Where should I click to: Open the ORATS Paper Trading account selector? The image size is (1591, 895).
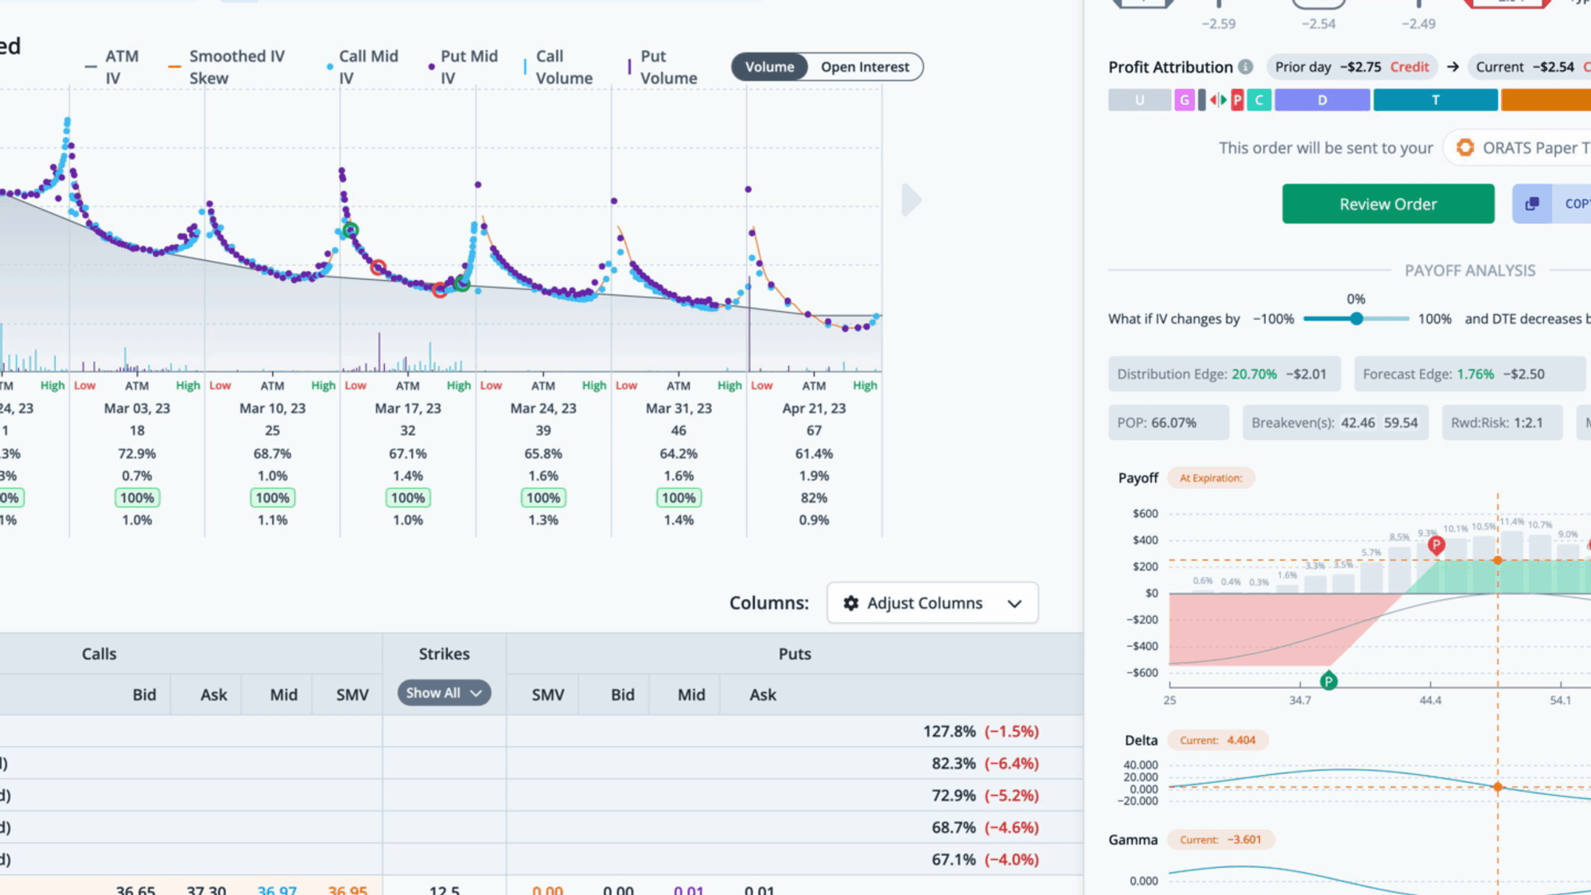(x=1519, y=148)
